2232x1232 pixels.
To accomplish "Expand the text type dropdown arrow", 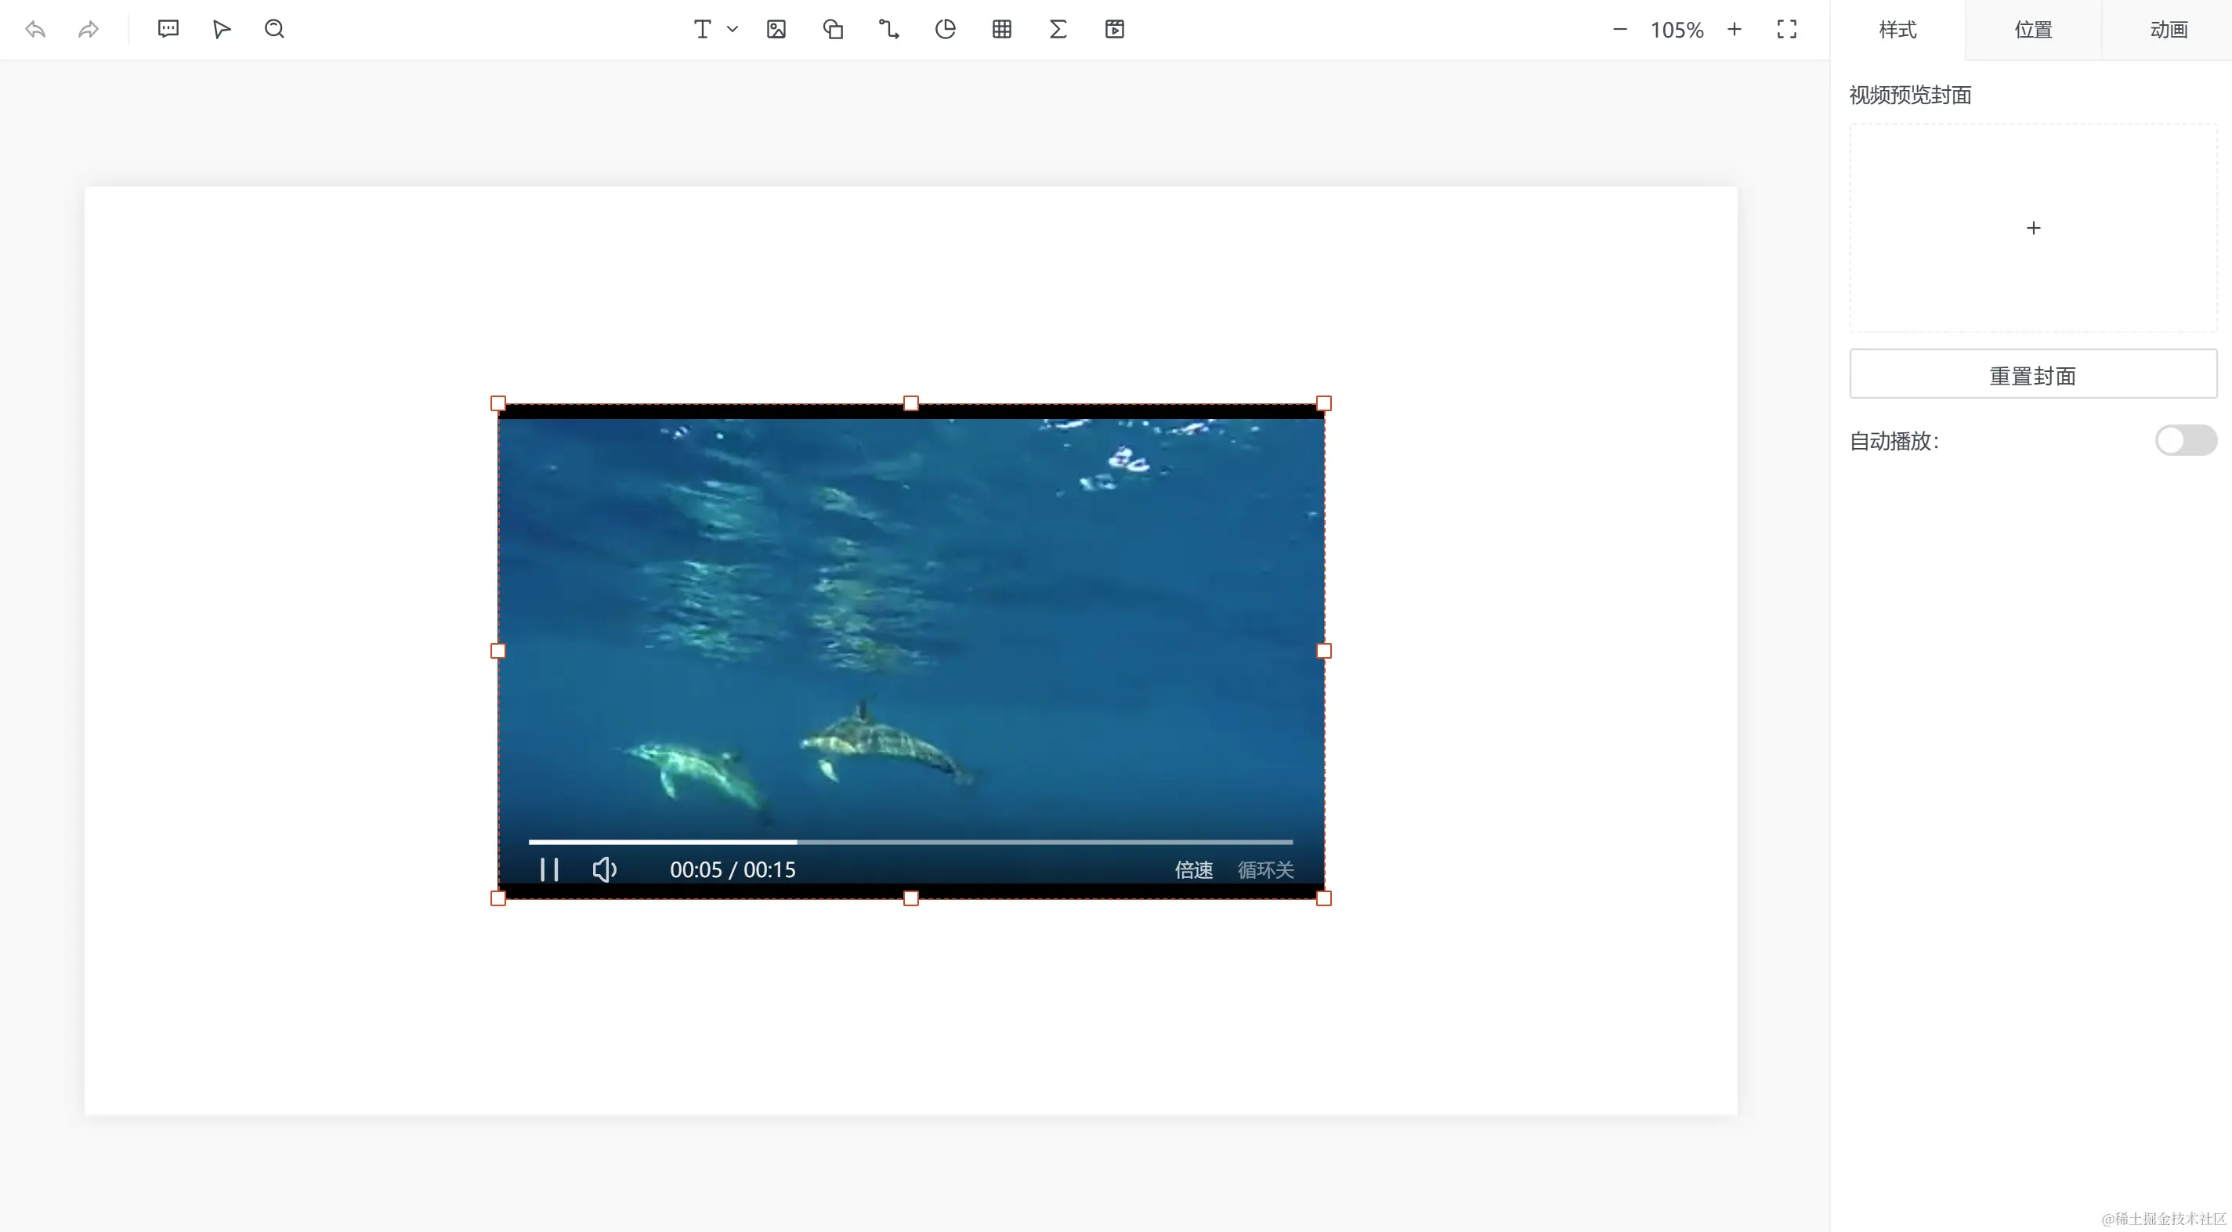I will click(x=733, y=30).
